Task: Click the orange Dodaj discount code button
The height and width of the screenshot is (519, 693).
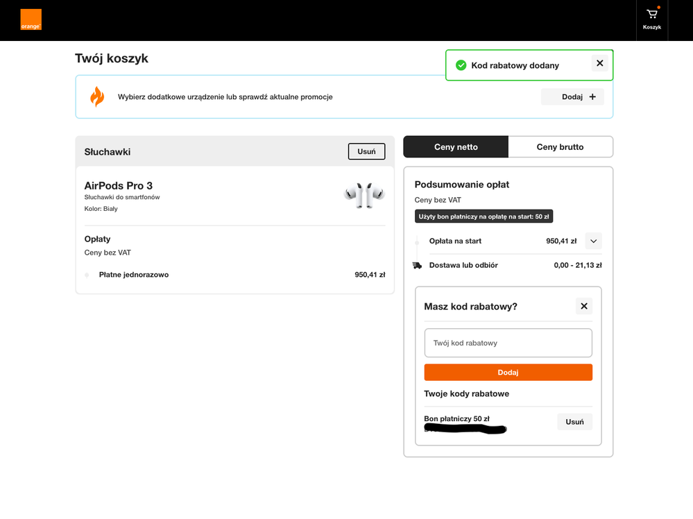Action: [508, 372]
